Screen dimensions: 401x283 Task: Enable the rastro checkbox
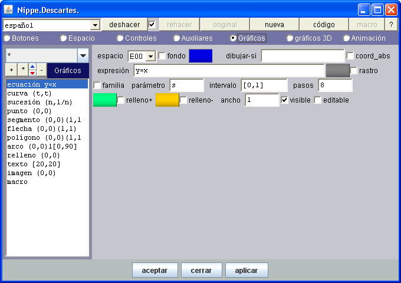coord(354,71)
